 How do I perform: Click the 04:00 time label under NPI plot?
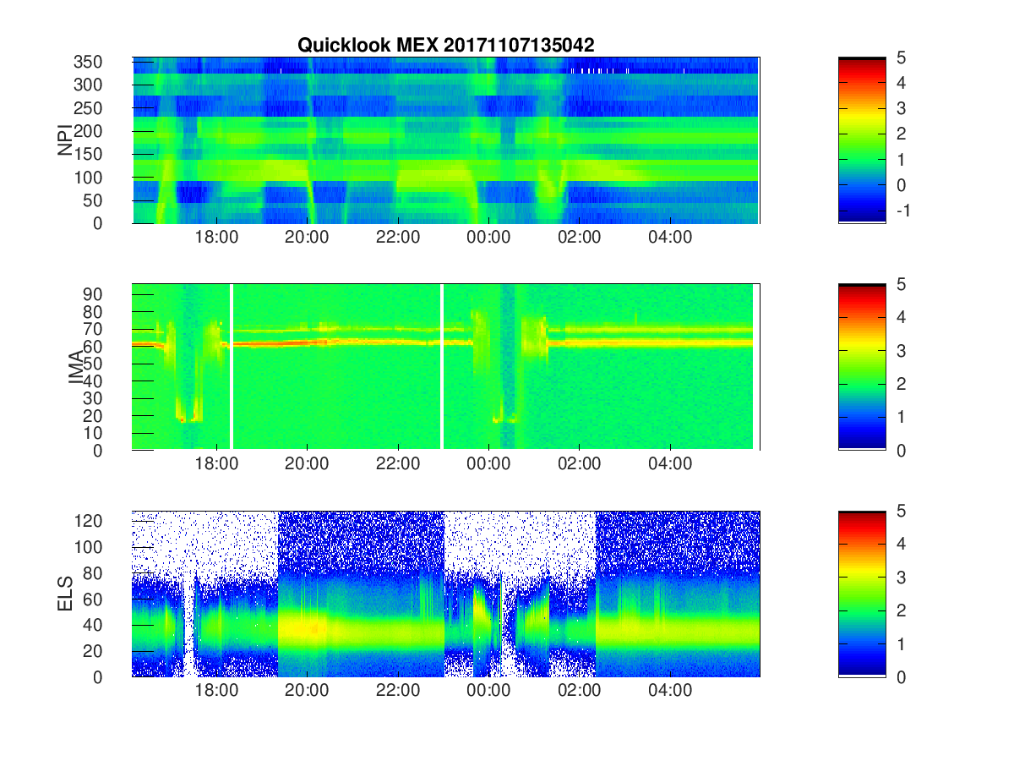[x=670, y=238]
